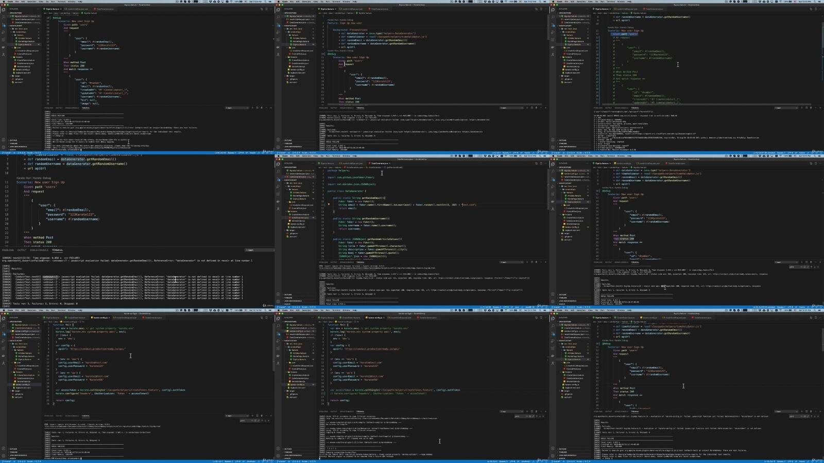This screenshot has width=824, height=463.
Task: Open Problems panel tab in DataGenerator.java window
Action: tap(323, 262)
